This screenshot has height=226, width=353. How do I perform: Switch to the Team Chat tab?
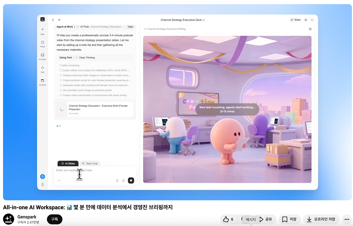point(90,163)
